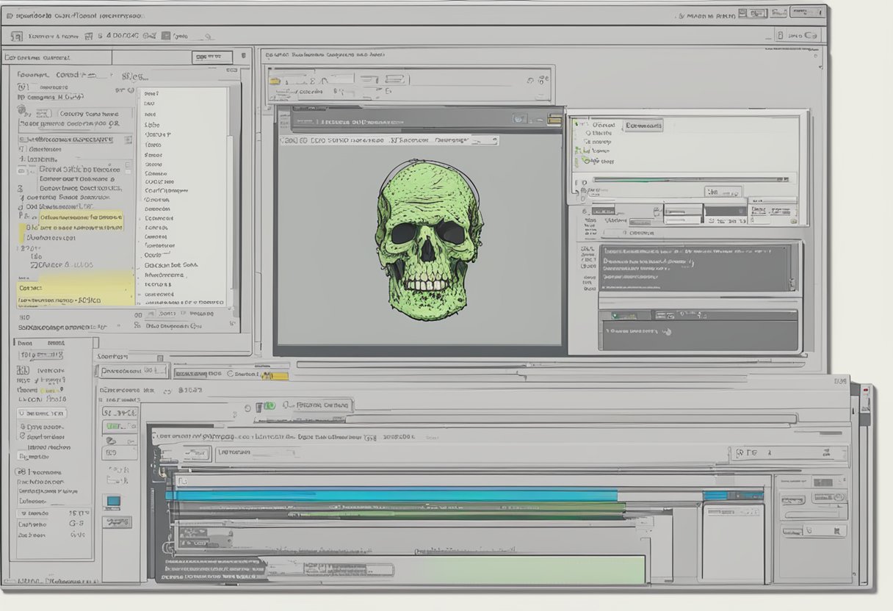This screenshot has height=611, width=893.
Task: Click the blue monitor icon in the left sidebar
Action: click(x=112, y=500)
